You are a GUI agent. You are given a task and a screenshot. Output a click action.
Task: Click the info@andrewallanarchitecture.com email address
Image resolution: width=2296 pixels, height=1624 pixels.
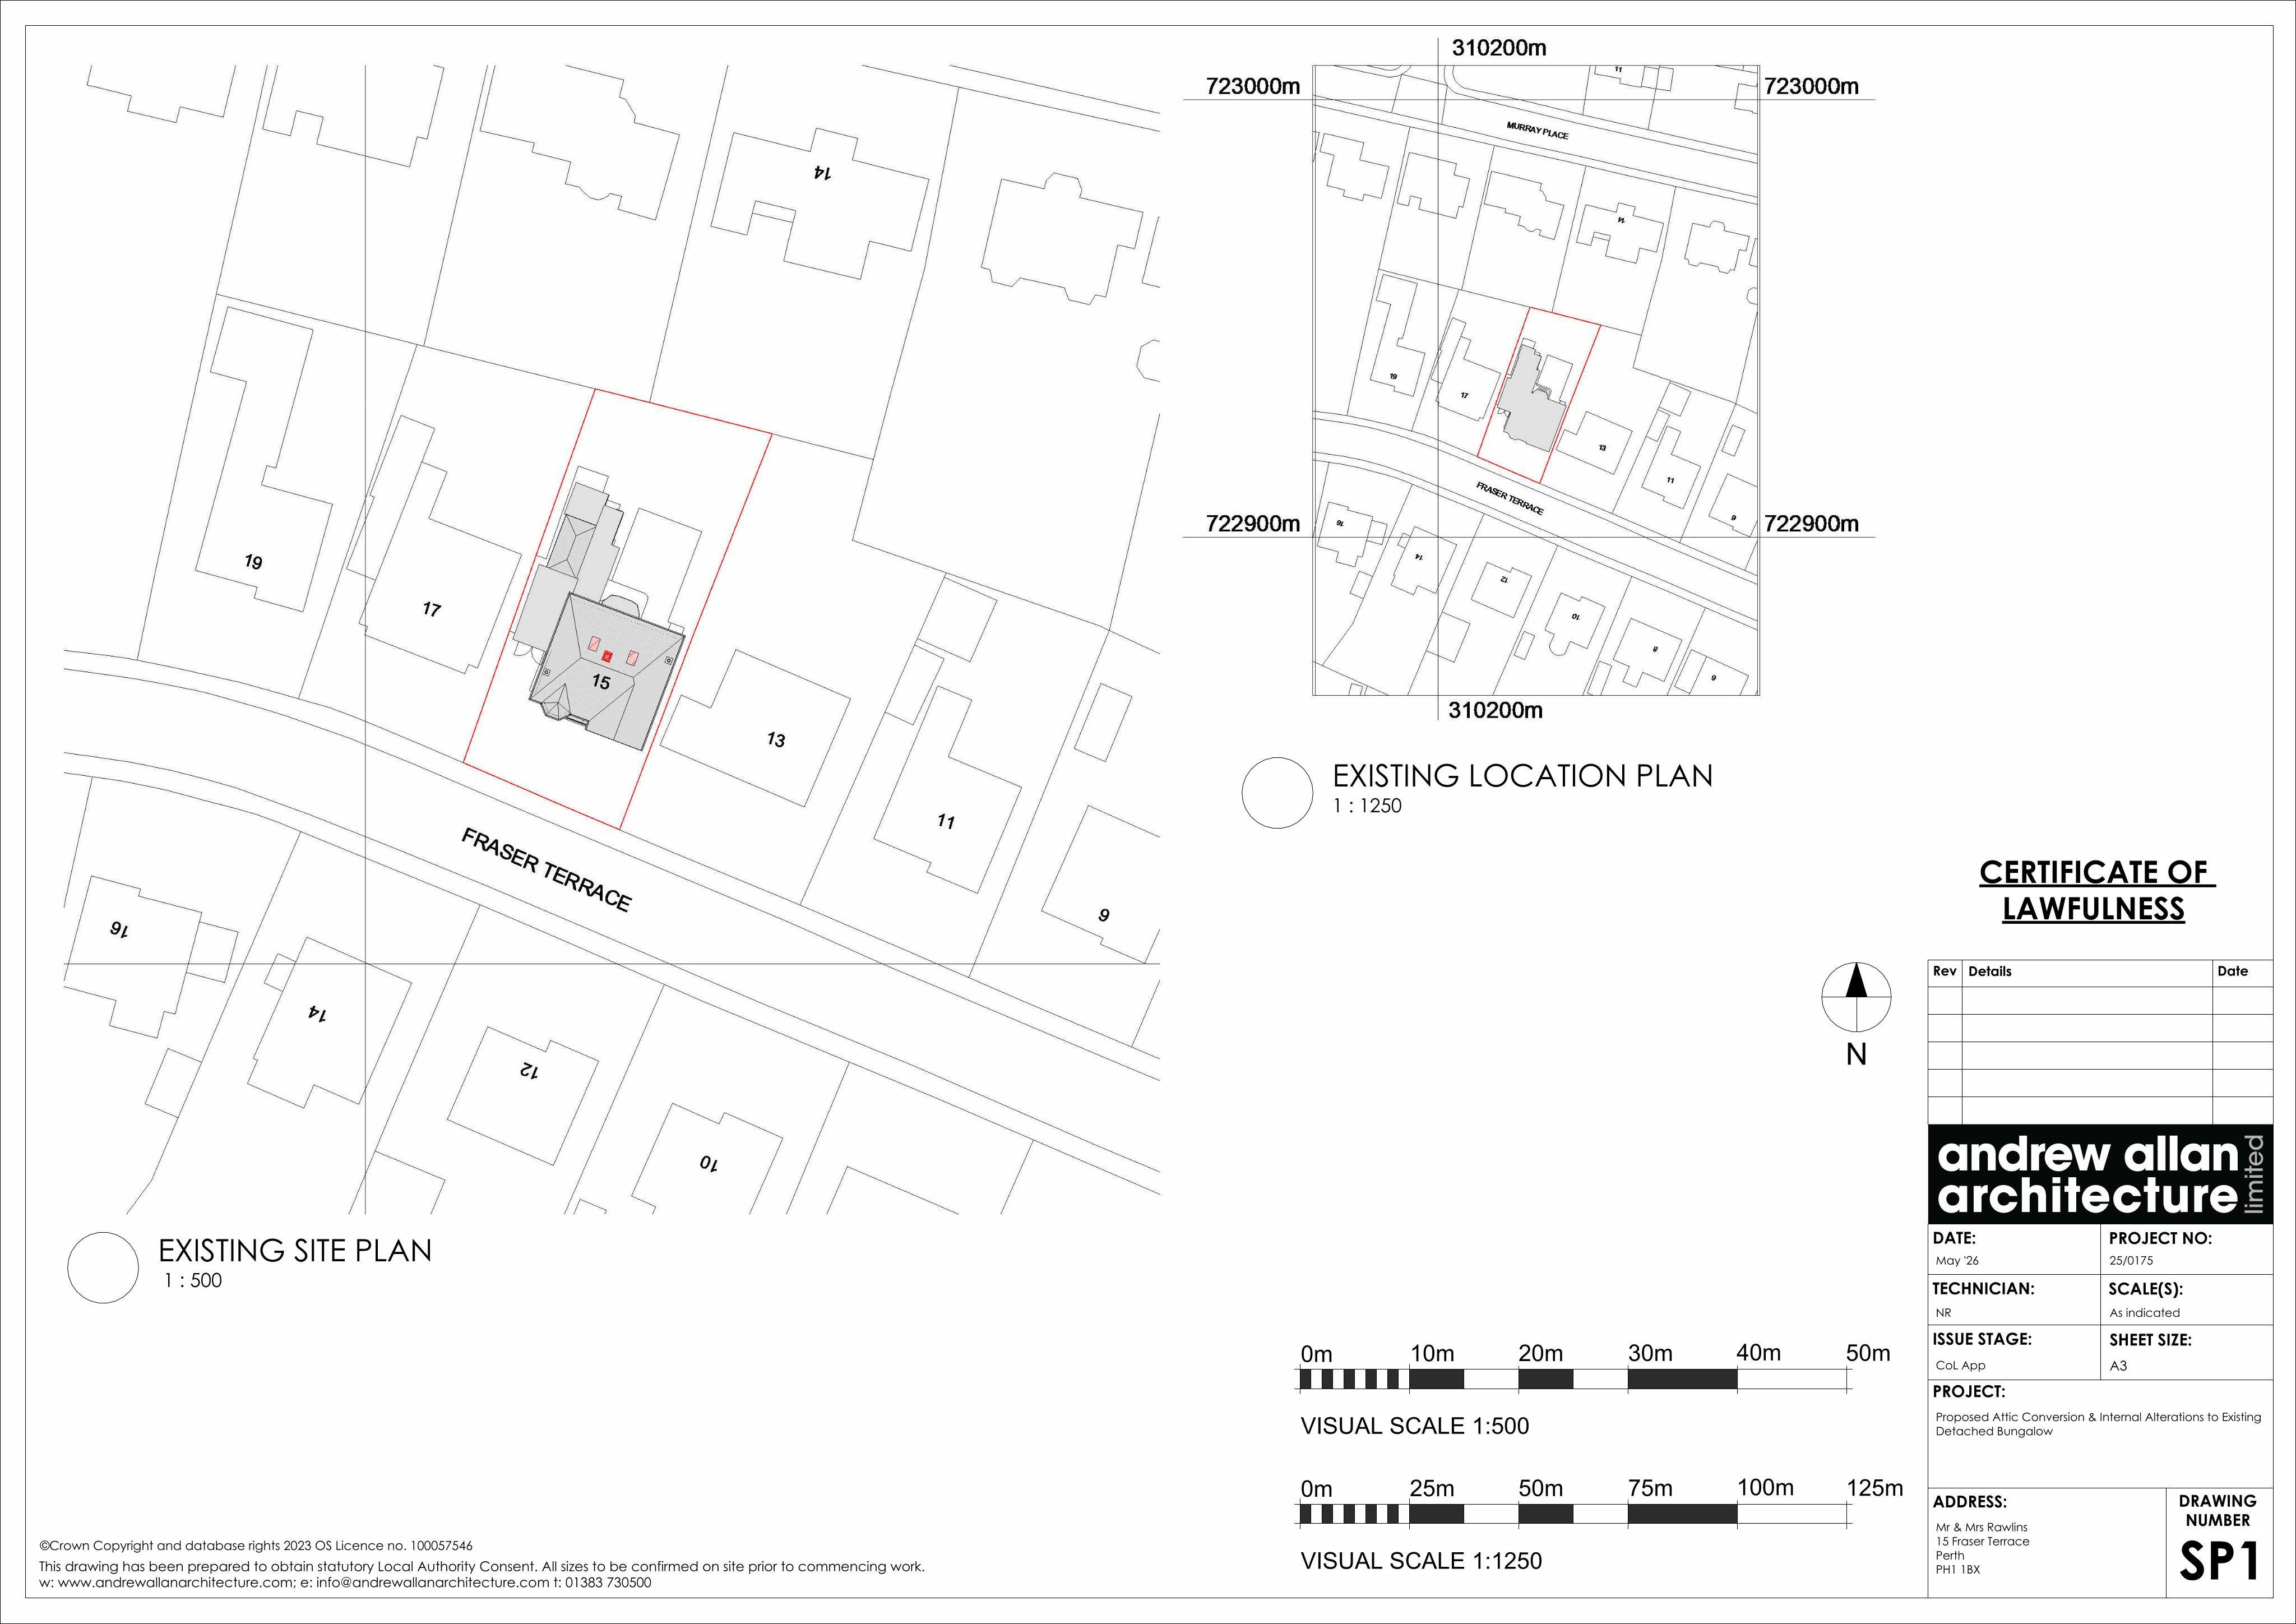[x=432, y=1583]
